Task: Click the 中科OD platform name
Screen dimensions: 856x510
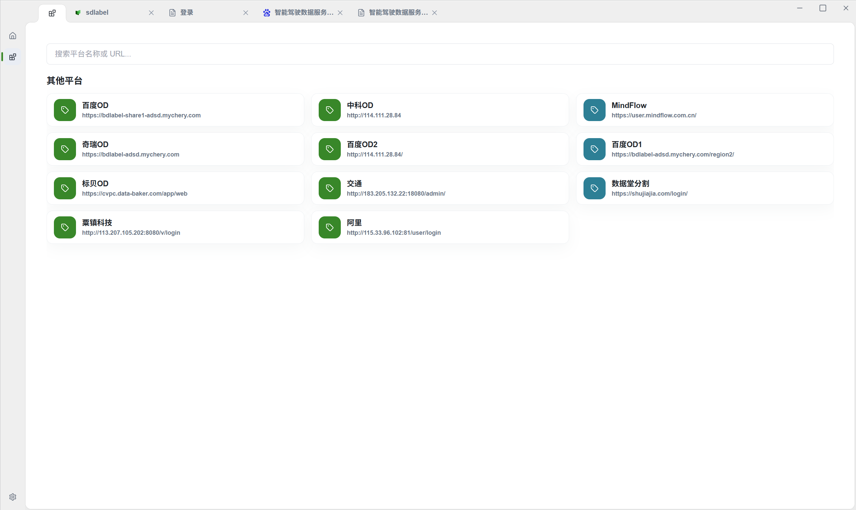Action: [x=360, y=105]
